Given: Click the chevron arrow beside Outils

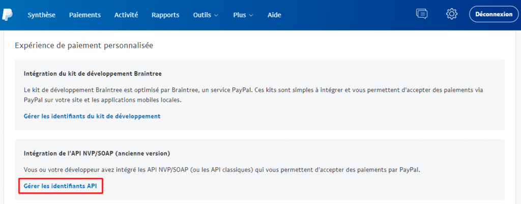Looking at the screenshot, I should click(217, 15).
